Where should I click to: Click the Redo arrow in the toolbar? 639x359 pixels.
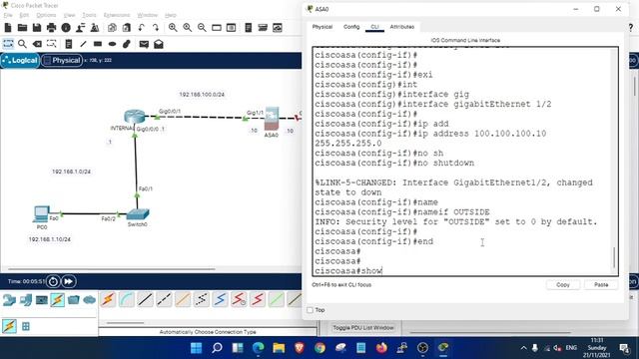[x=156, y=28]
